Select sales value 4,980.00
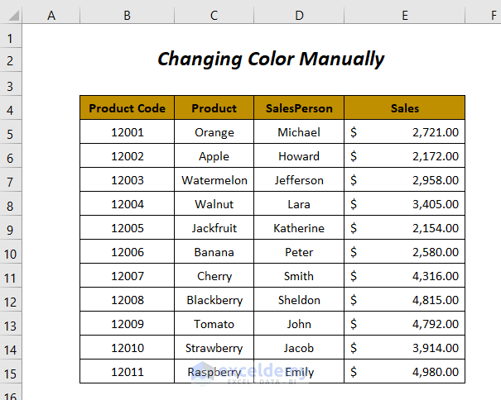Screen dimensions: 501x400 tap(405, 371)
